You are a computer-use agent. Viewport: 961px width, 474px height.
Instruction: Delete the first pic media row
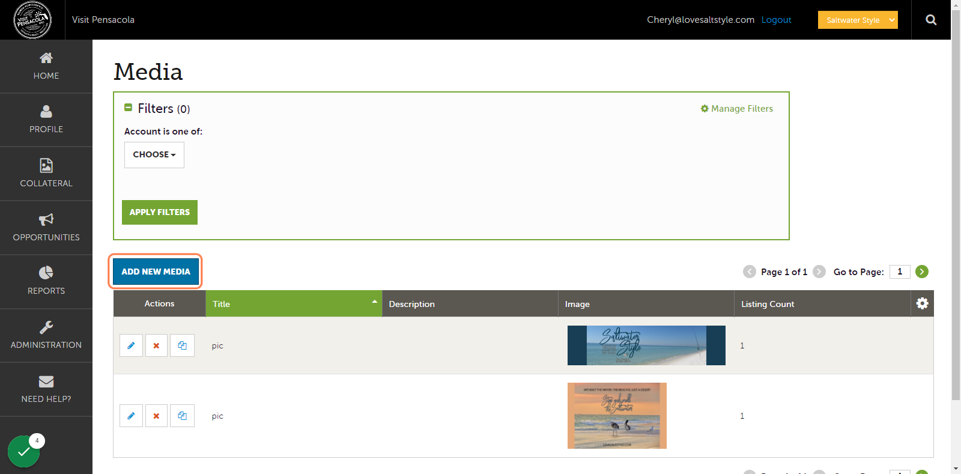[x=156, y=345]
